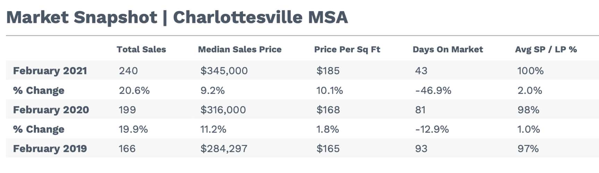Select the -46.9% days on market change
The image size is (599, 173).
(x=433, y=90)
